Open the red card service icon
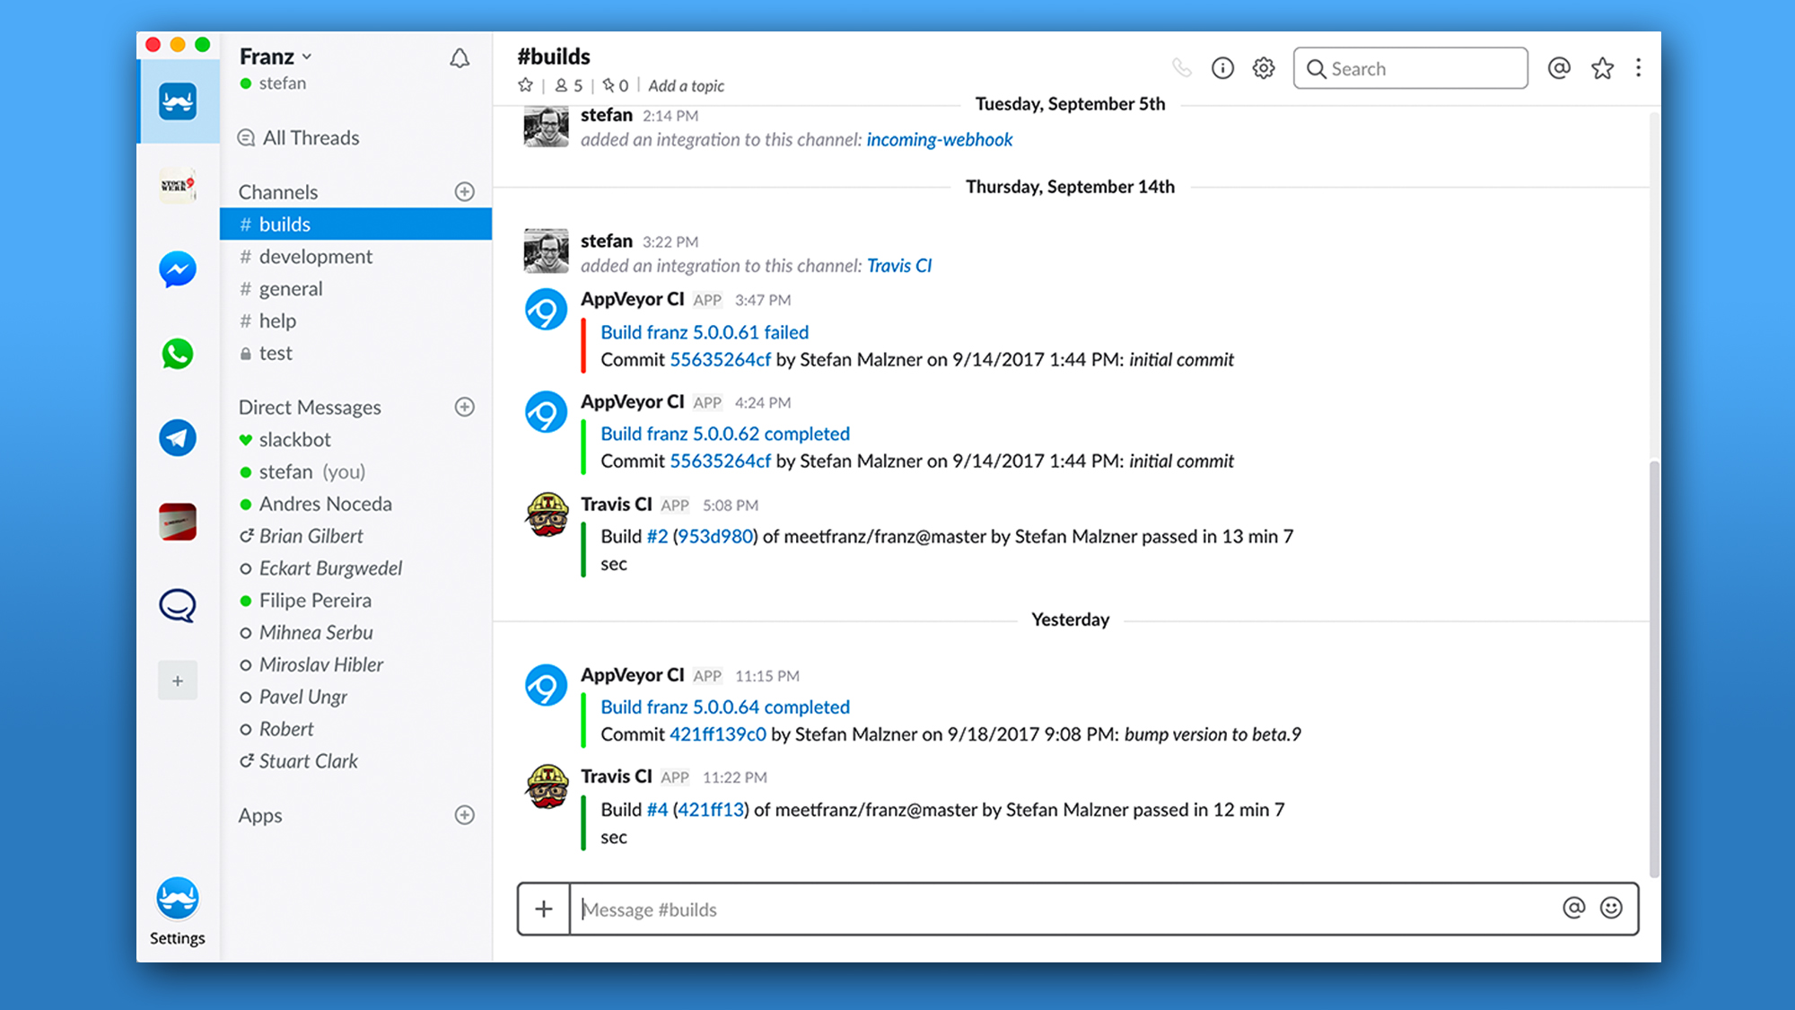This screenshot has width=1795, height=1010. click(x=178, y=522)
